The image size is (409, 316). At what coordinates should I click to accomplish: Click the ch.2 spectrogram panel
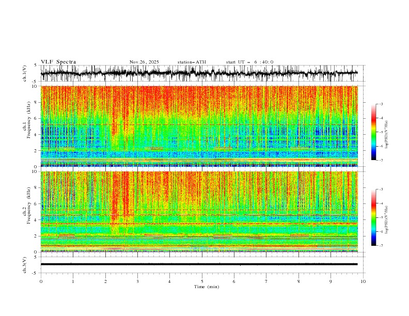click(x=199, y=212)
